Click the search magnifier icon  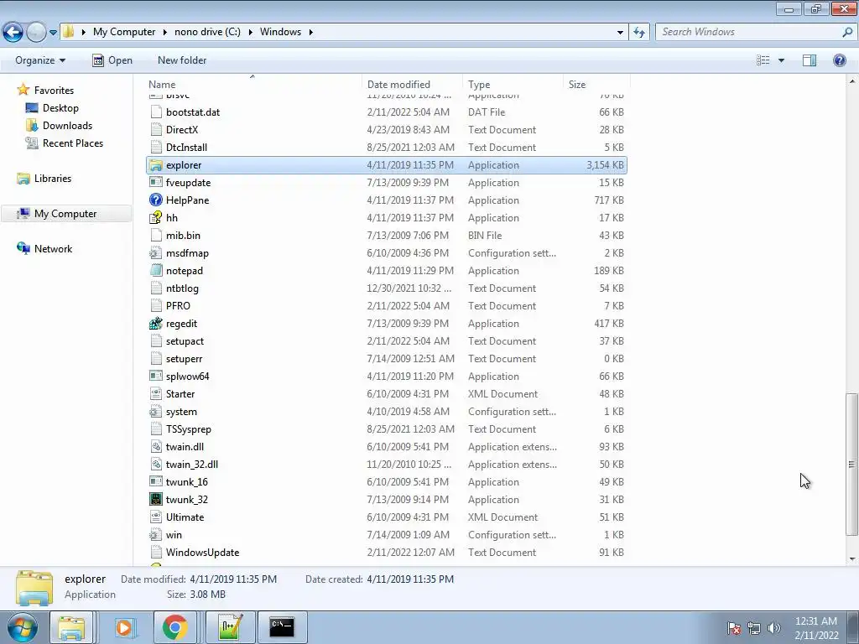pos(847,32)
